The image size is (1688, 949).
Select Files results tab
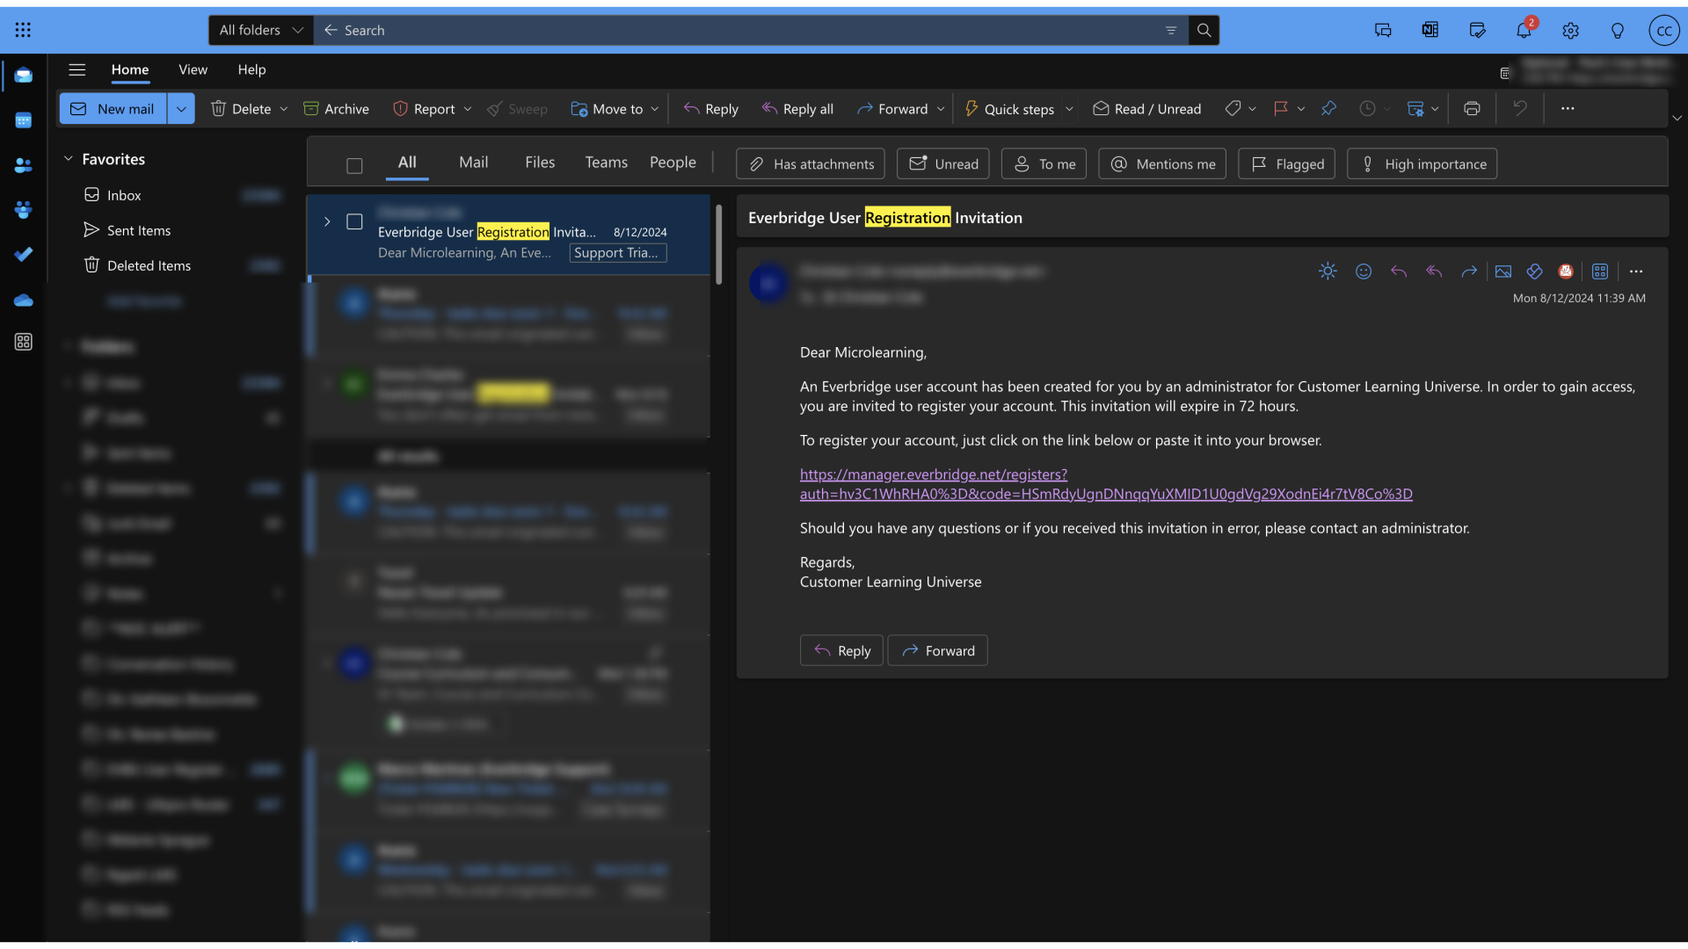pyautogui.click(x=540, y=163)
